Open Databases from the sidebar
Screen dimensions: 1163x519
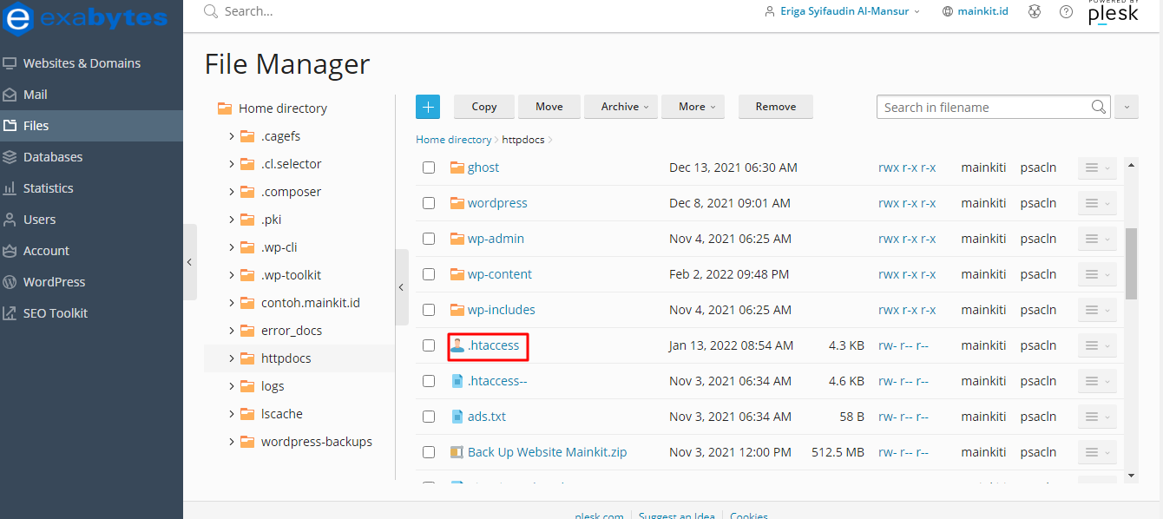point(58,156)
